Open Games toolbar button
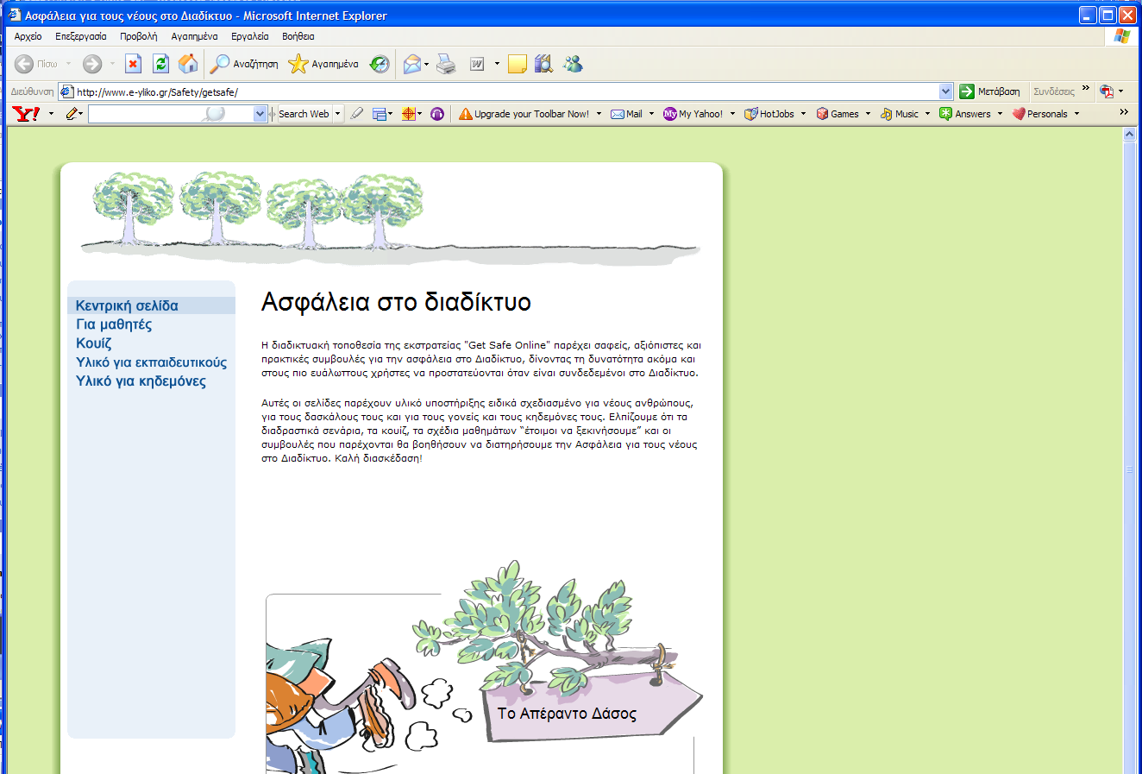Screen dimensions: 1142x774 pos(838,114)
